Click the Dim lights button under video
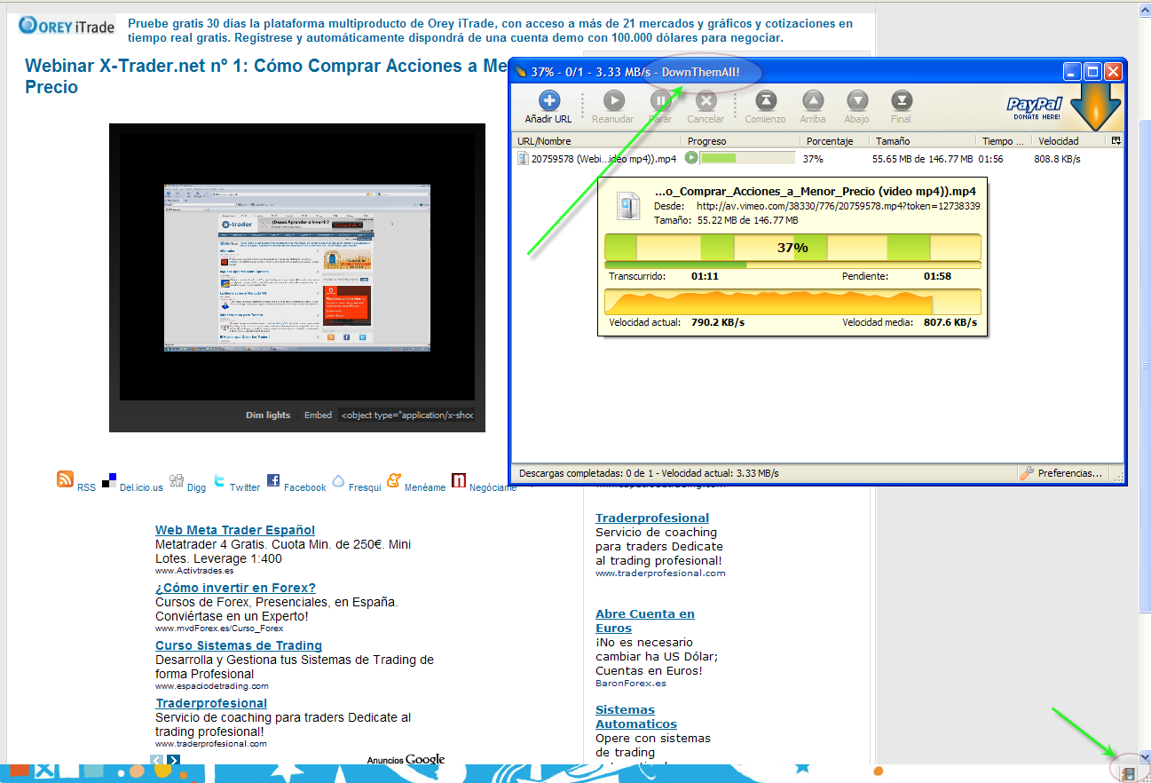The image size is (1151, 783). point(268,415)
